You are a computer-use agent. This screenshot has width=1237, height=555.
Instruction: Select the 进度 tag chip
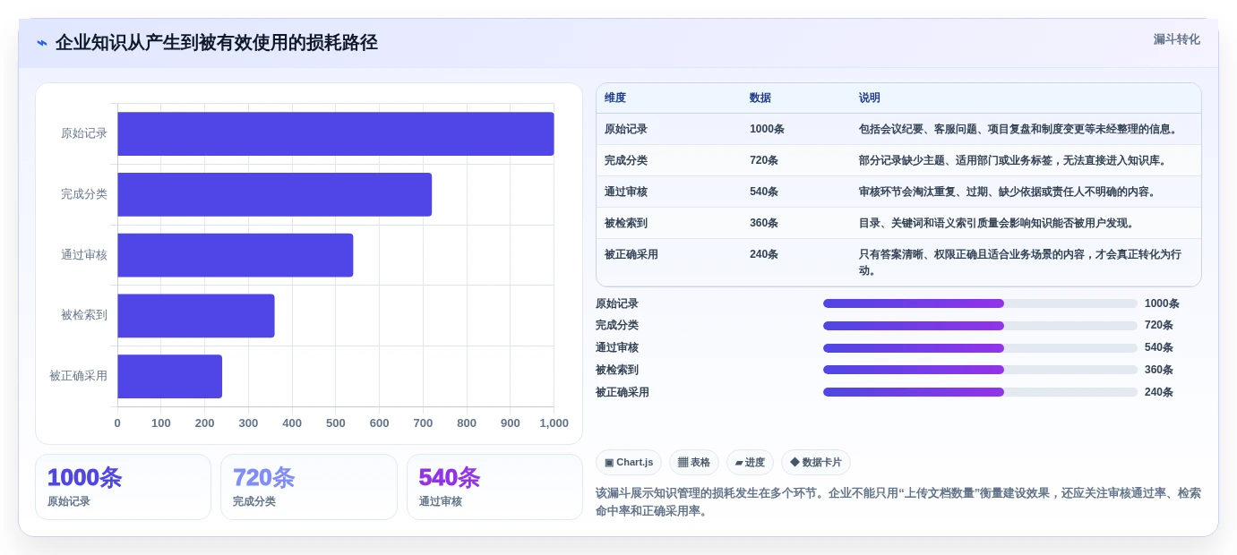tap(750, 463)
